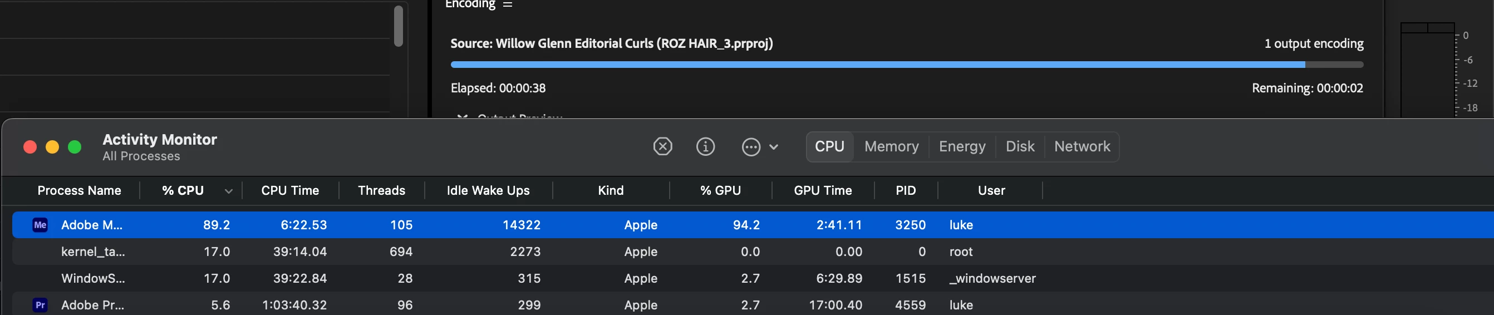Screen dimensions: 1494x315
Task: Sort by Kind column header
Action: tap(611, 190)
